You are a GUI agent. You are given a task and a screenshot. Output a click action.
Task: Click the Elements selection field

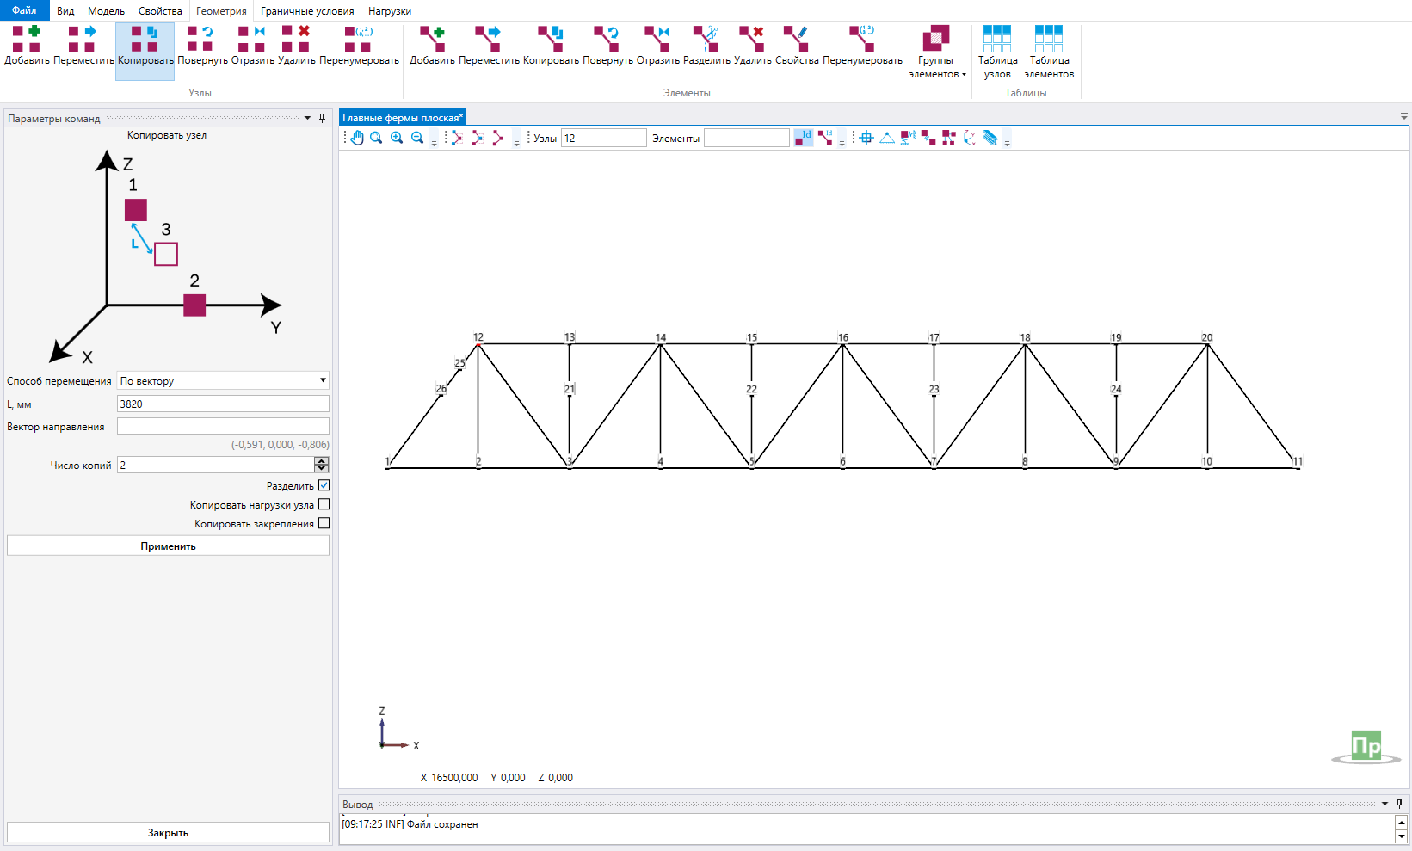tap(746, 138)
